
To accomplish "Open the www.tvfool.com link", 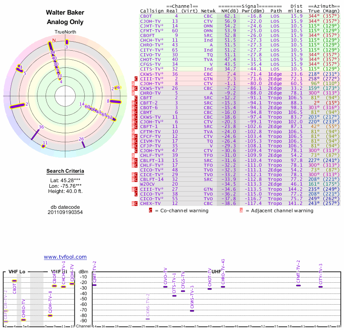I will [65, 257].
